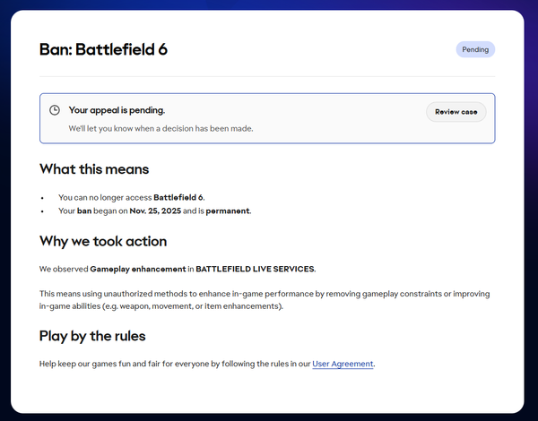Click the Pending status badge
The image size is (538, 421).
pos(475,49)
